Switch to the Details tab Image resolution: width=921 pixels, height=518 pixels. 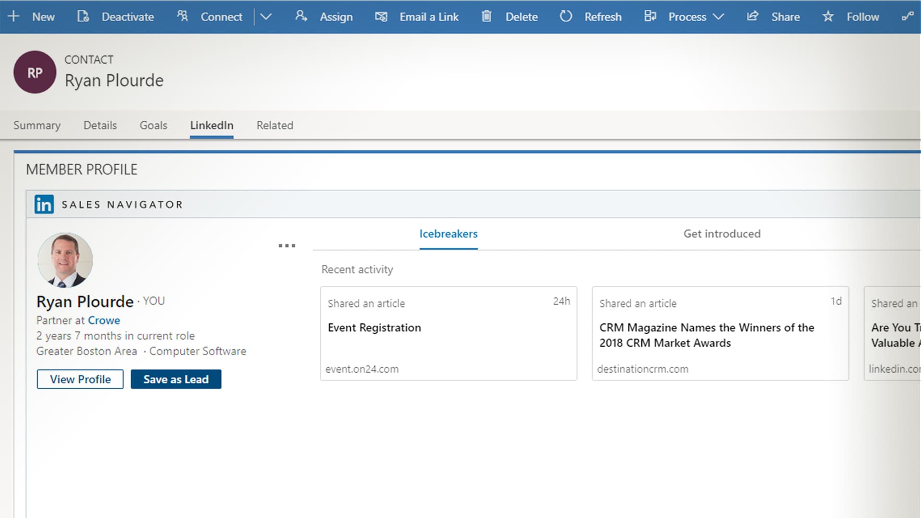coord(100,125)
